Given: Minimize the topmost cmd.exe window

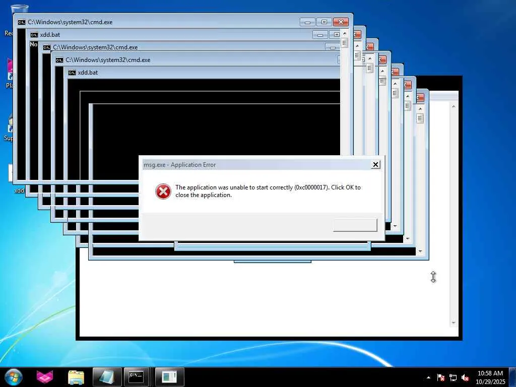Looking at the screenshot, I should (x=307, y=22).
